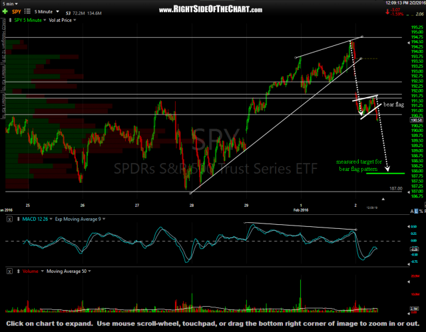Viewport: 426px width, 332px height.
Task: Click the 1 Feb 2016 date label
Action: tap(301, 208)
